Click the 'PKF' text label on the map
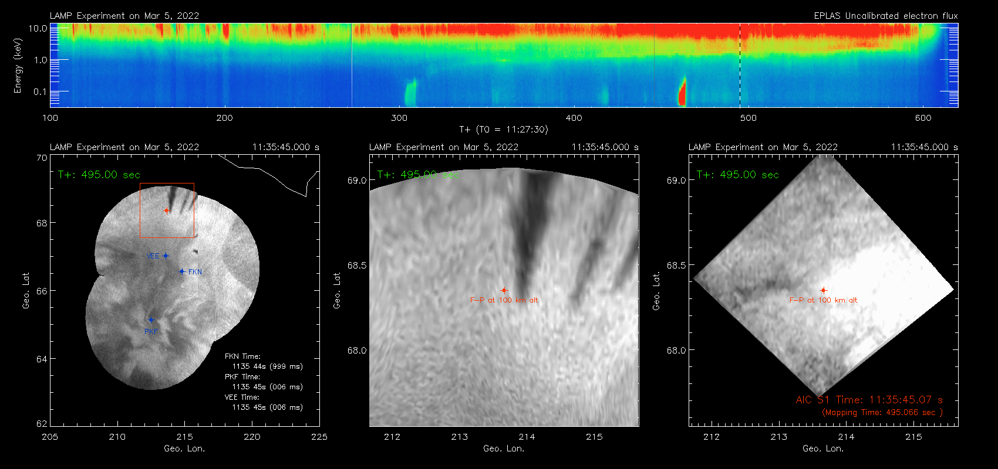 click(x=151, y=332)
